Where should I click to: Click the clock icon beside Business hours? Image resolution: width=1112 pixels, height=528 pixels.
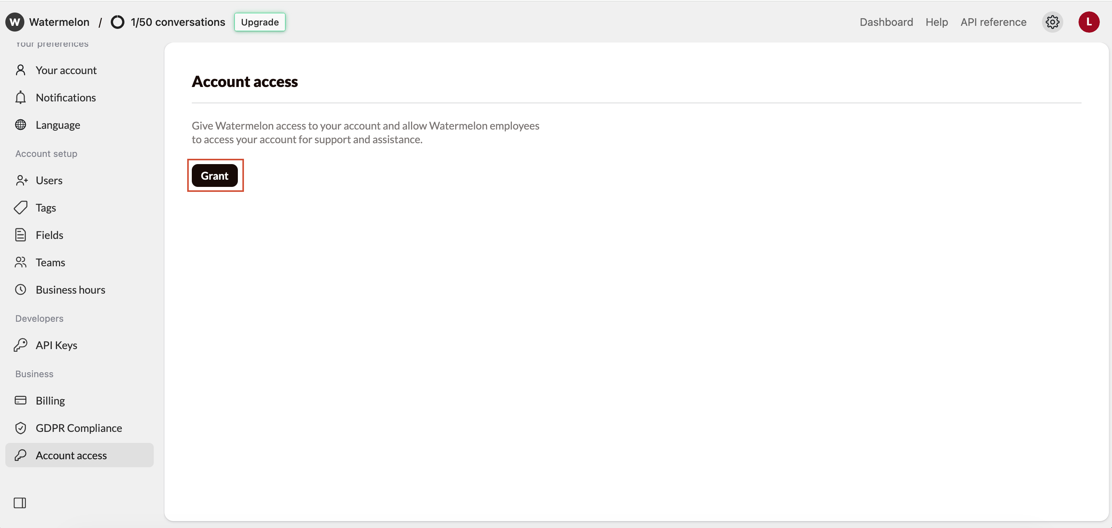click(x=20, y=290)
